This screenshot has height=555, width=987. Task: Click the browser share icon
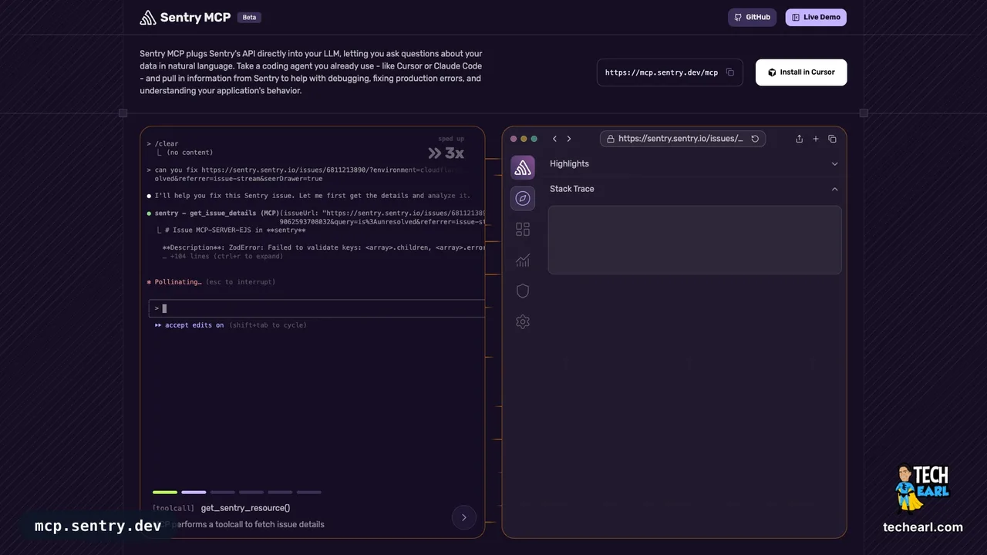click(799, 139)
